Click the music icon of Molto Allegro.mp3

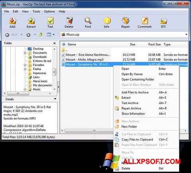(63, 59)
